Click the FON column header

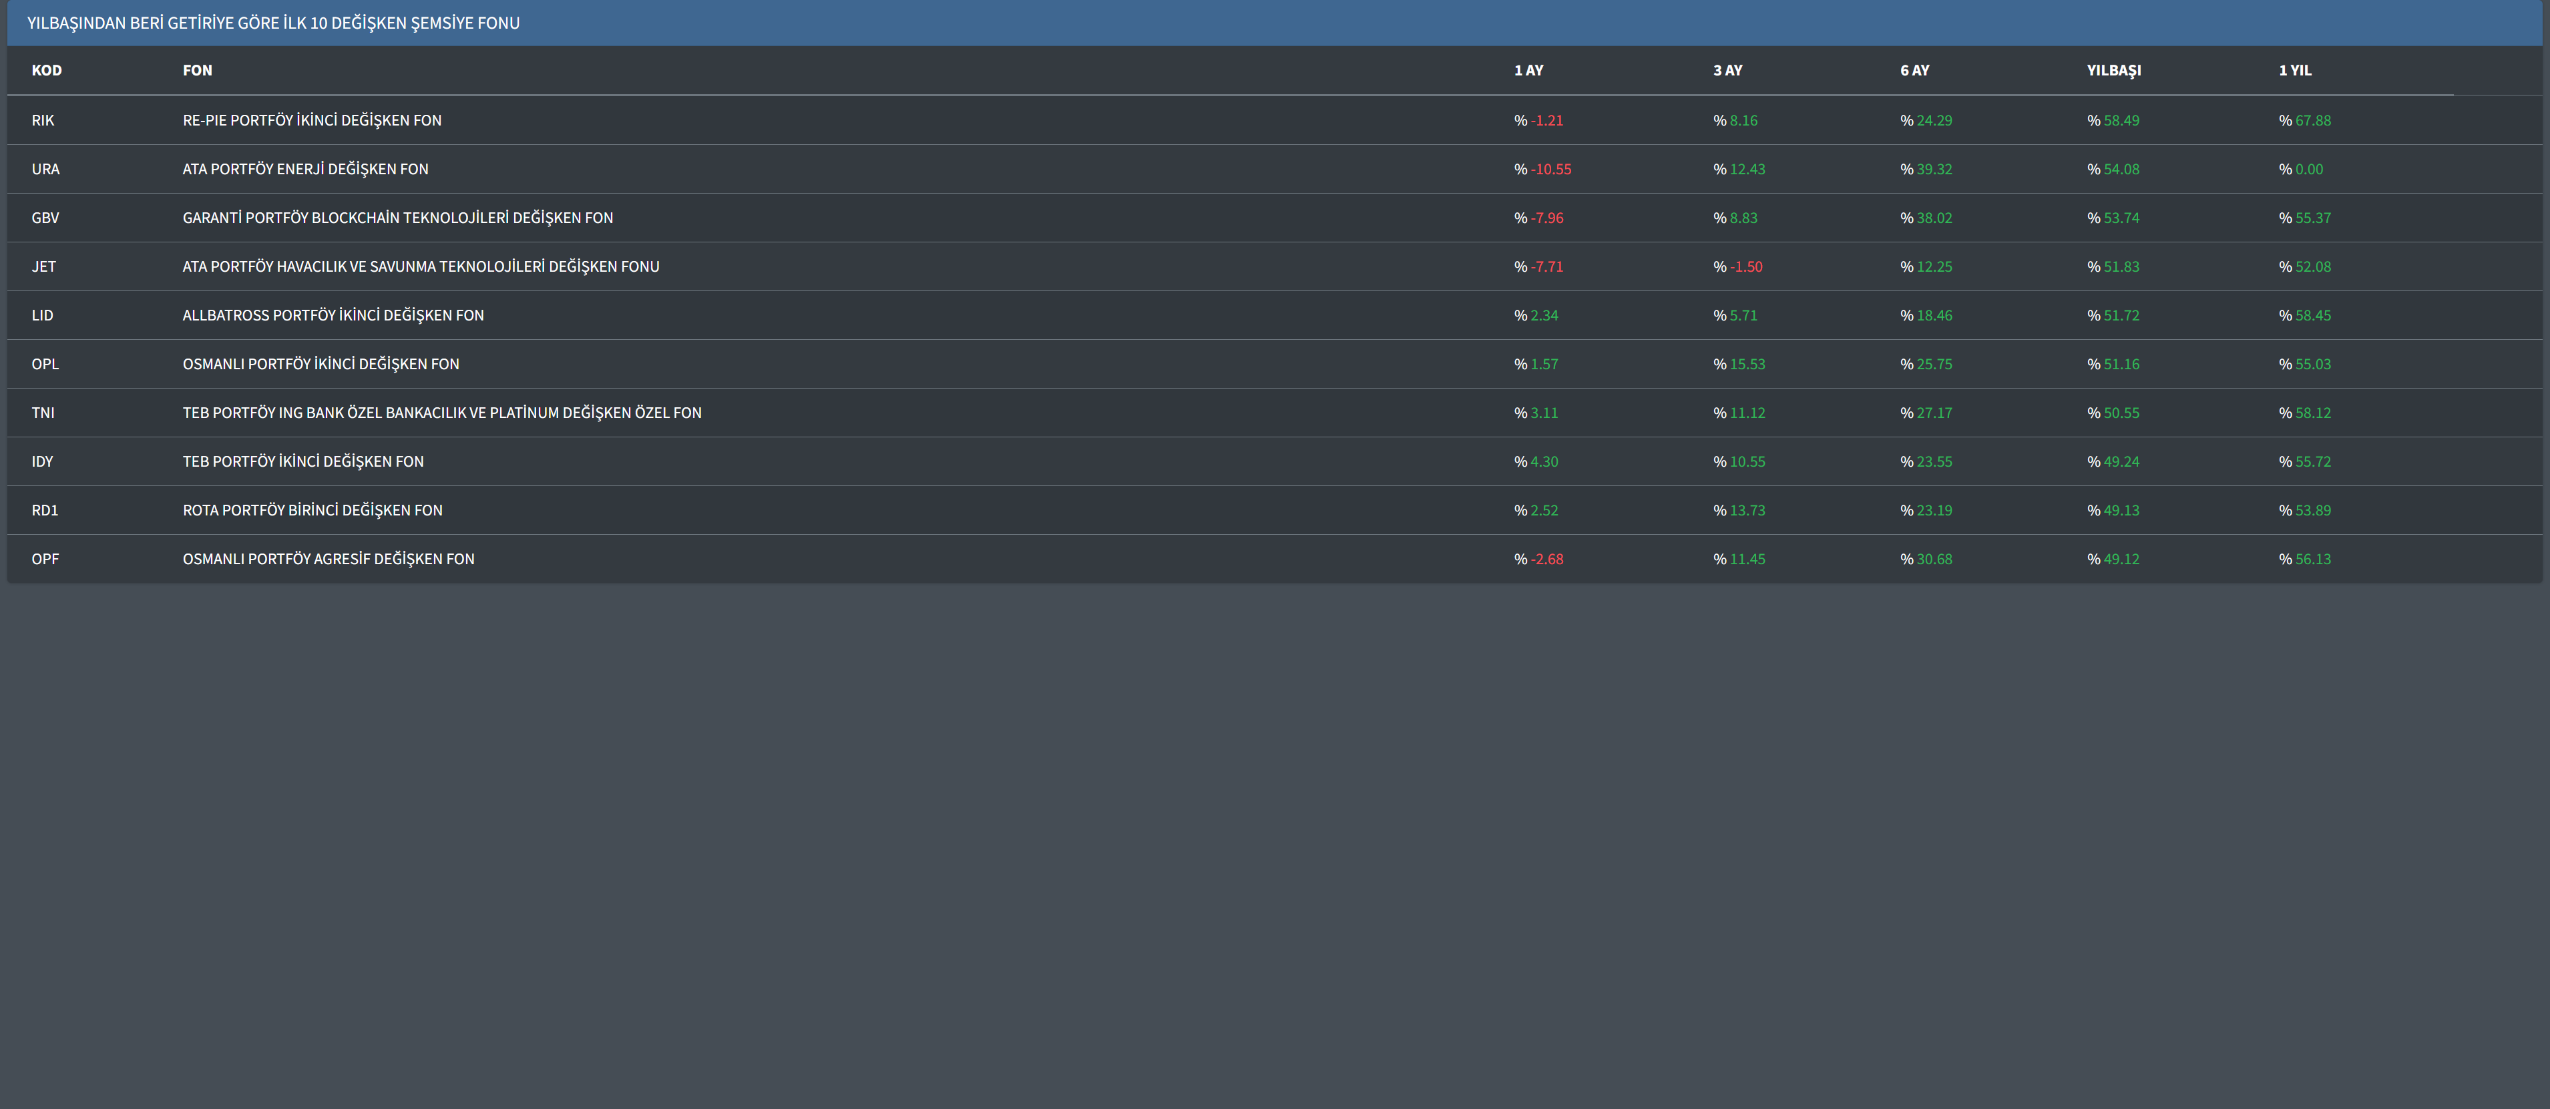click(x=197, y=70)
